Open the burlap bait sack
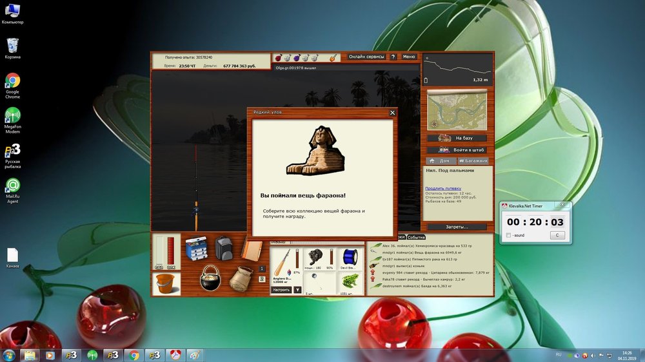 tap(241, 279)
